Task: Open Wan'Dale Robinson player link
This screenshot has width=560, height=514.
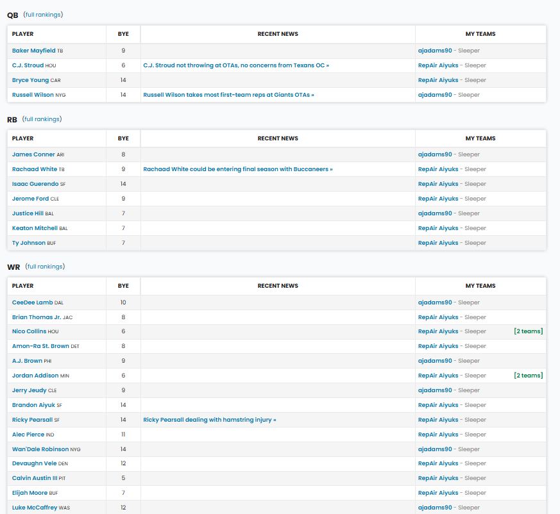Action: point(40,449)
